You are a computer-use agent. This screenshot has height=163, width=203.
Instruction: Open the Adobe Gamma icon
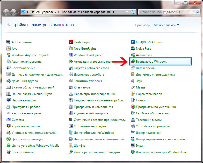8,42
